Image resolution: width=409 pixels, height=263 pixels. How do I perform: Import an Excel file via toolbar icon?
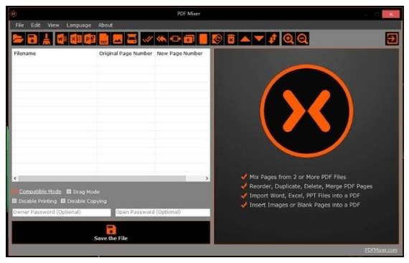[76, 39]
